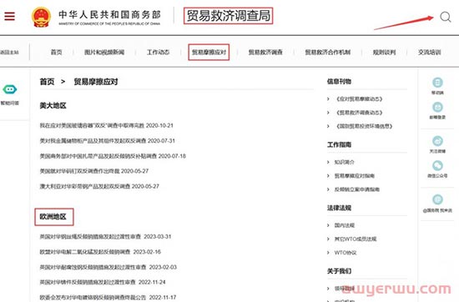Open the 图片和视频新闻 navigation tab

pos(104,52)
